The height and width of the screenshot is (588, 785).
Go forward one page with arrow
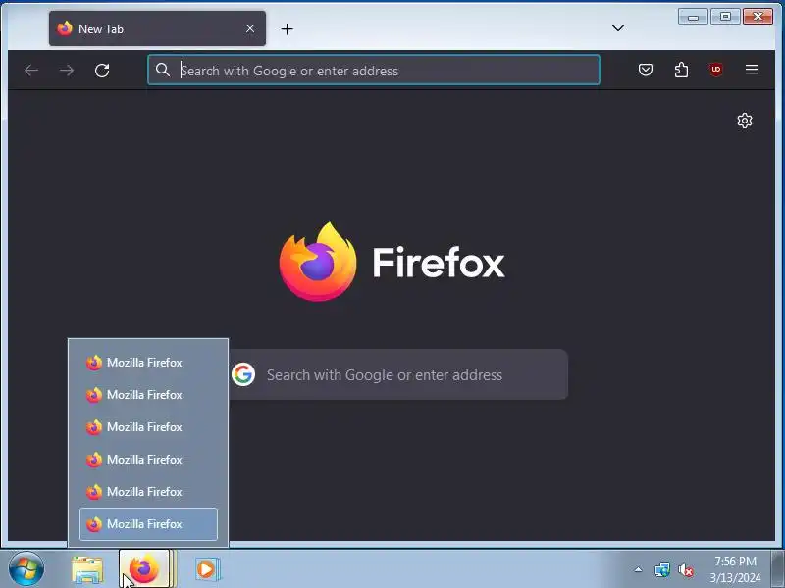(67, 70)
